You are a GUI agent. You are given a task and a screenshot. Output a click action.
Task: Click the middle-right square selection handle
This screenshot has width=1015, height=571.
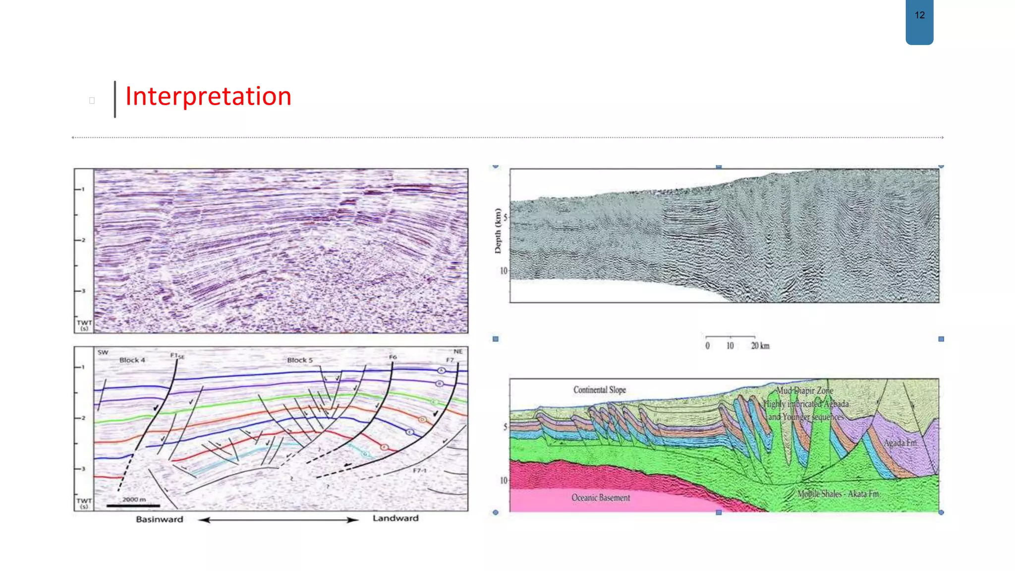941,339
